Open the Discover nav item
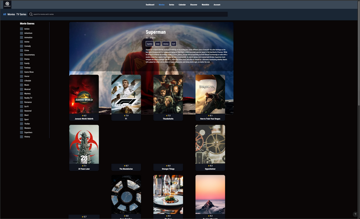 [x=193, y=5]
